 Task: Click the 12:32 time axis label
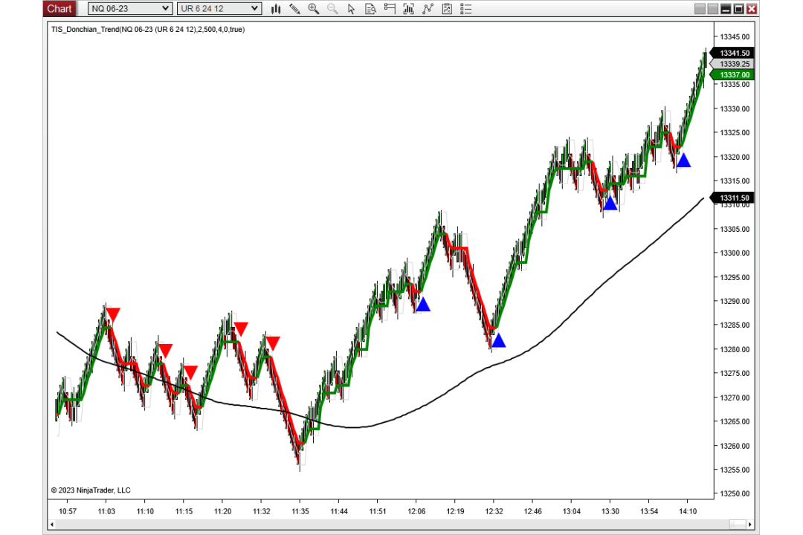(494, 511)
